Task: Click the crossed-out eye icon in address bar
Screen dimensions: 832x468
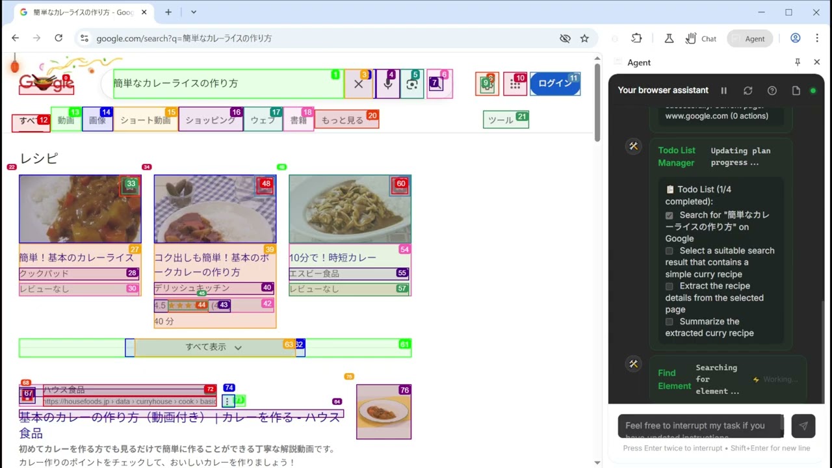Action: tap(565, 38)
